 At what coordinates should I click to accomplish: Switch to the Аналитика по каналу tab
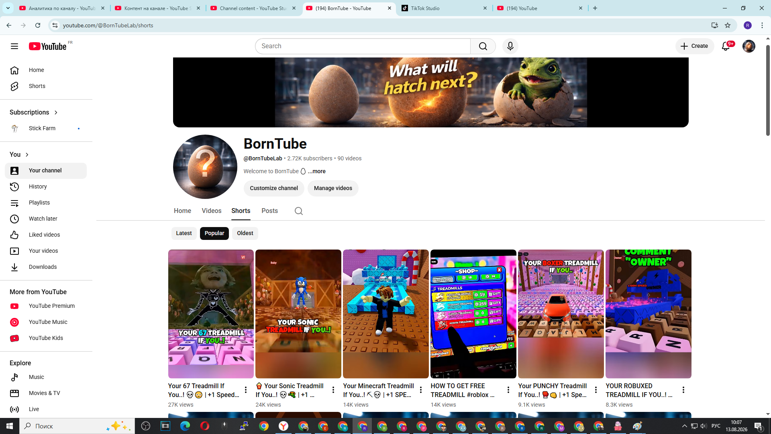pos(62,8)
